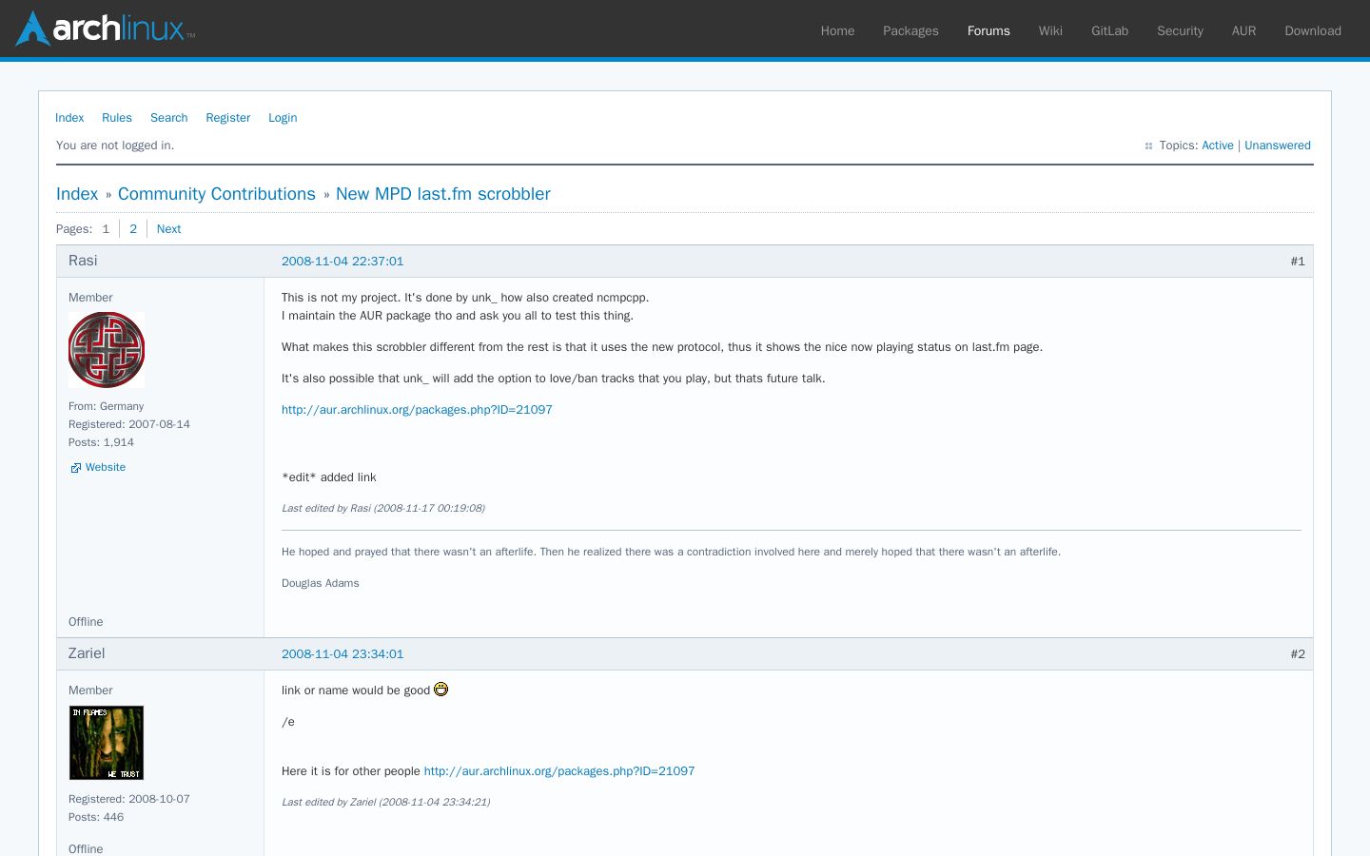Select Forums in the top navigation

988,30
